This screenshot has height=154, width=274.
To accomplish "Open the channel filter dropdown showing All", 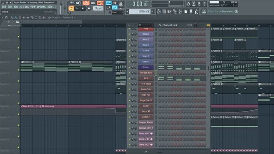I will 146,25.
